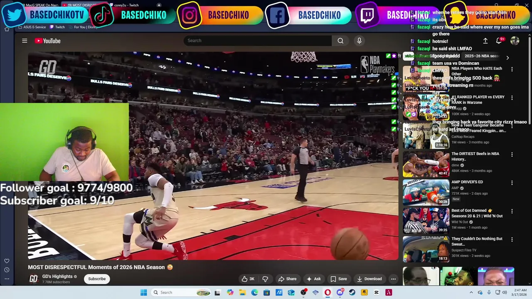
Task: Switch to corey2u - Twitch tab
Action: [x=126, y=5]
